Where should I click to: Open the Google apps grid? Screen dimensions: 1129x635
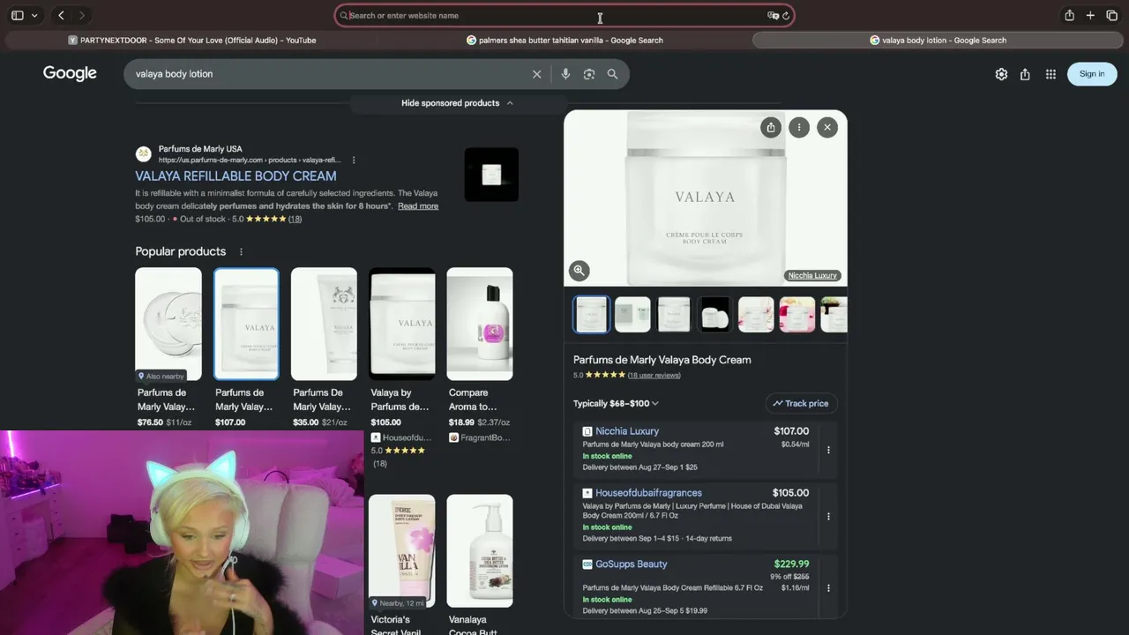pyautogui.click(x=1050, y=74)
